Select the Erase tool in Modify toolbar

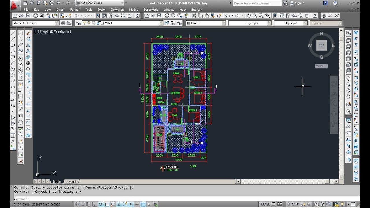pos(28,33)
